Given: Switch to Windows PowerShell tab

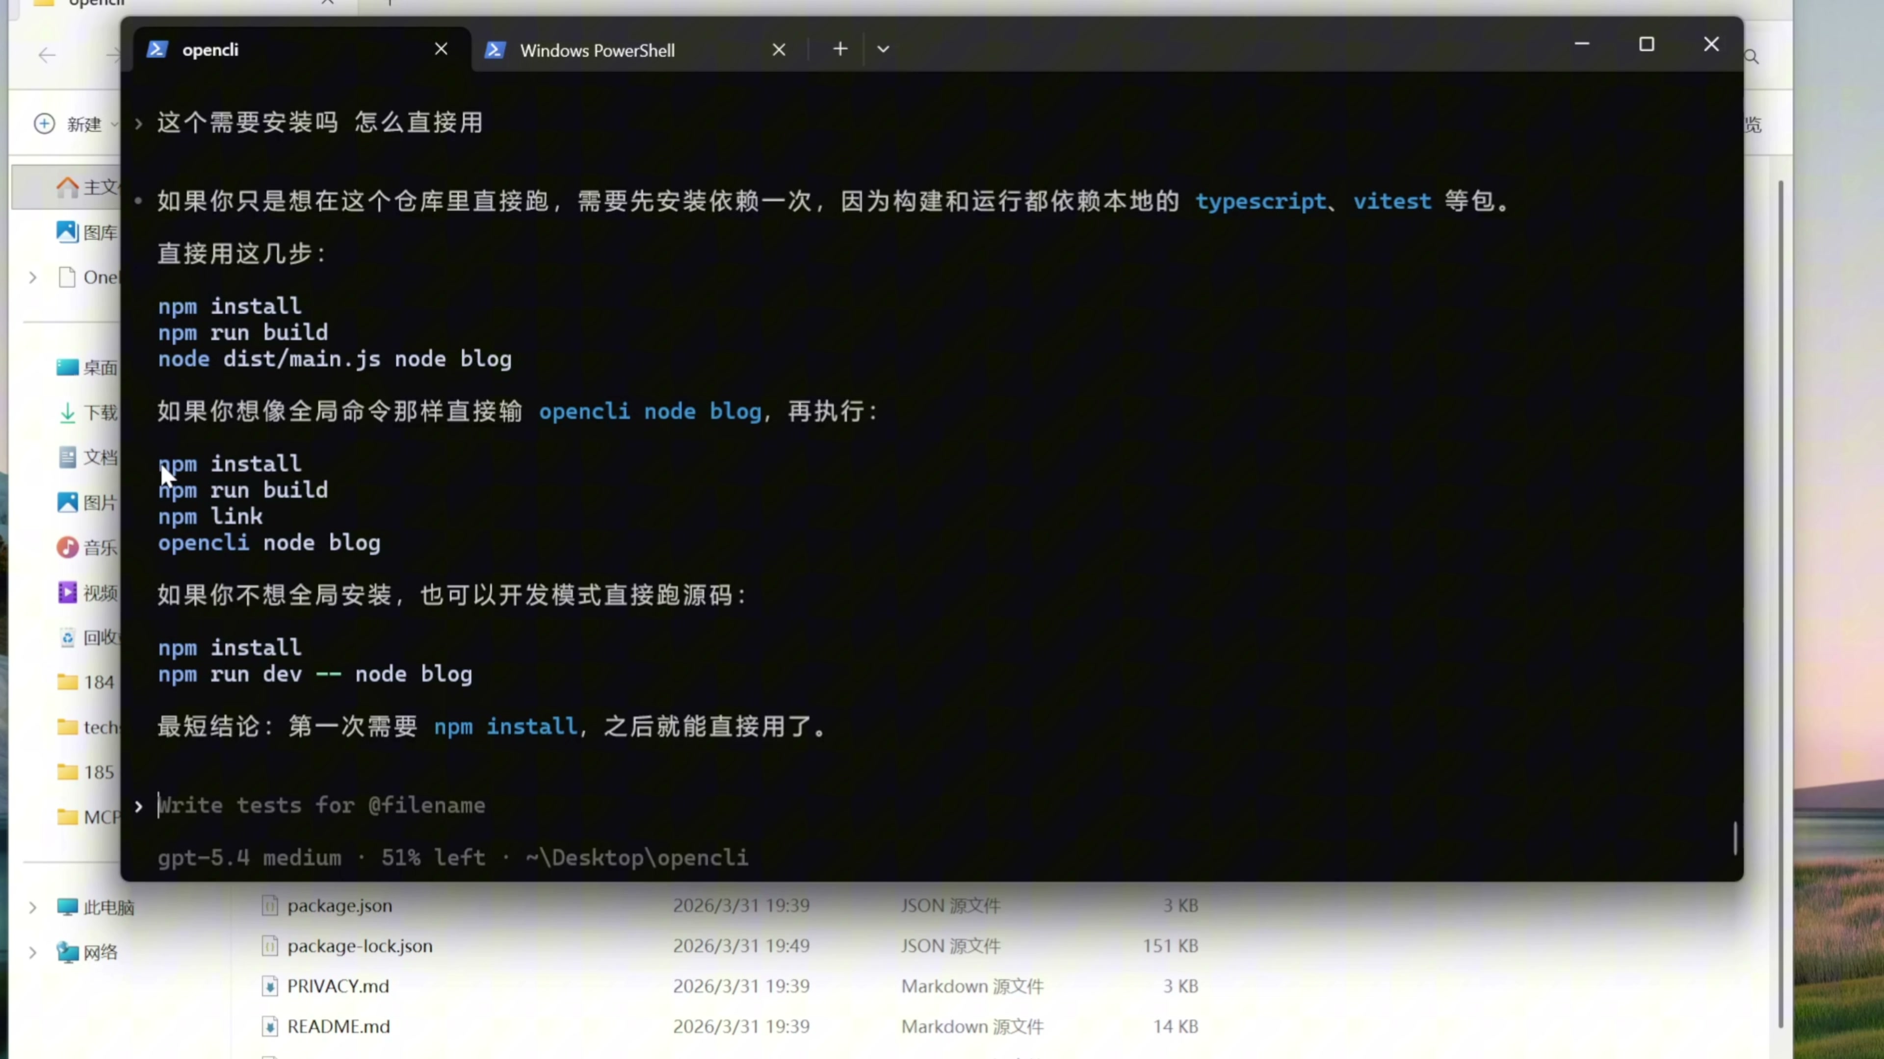Looking at the screenshot, I should [597, 50].
